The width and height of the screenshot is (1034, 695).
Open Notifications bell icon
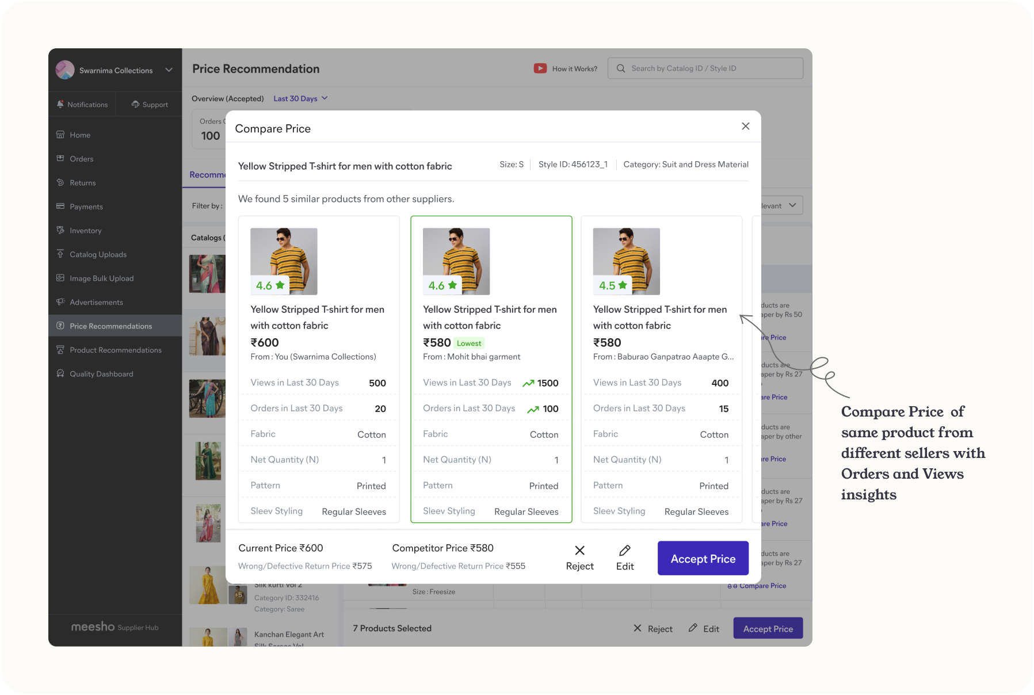point(60,104)
